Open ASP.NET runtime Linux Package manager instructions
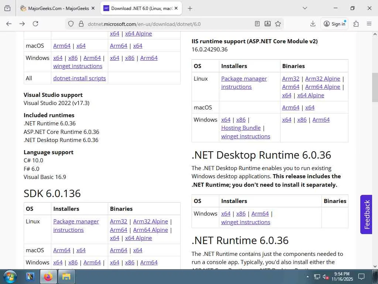 244,82
